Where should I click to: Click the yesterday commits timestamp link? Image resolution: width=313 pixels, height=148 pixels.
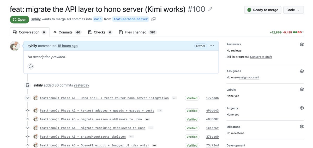[81, 85]
